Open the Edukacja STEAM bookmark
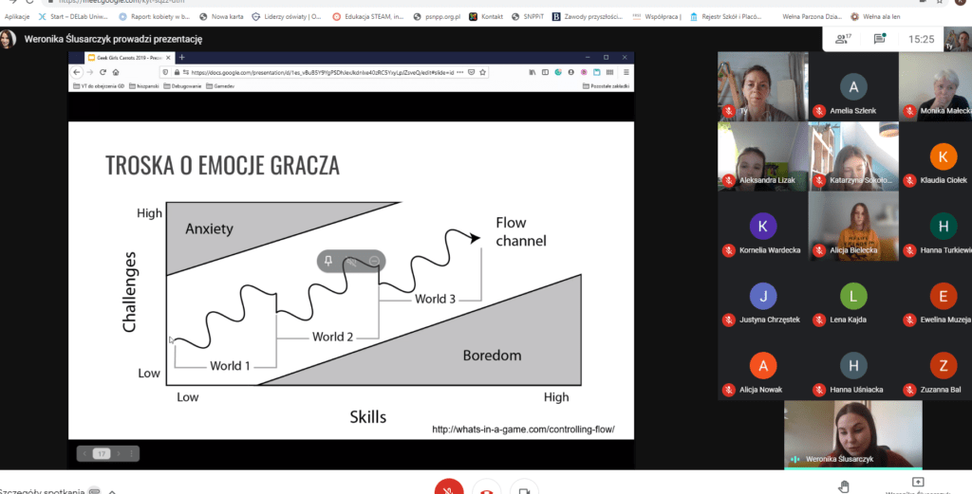 tap(368, 17)
